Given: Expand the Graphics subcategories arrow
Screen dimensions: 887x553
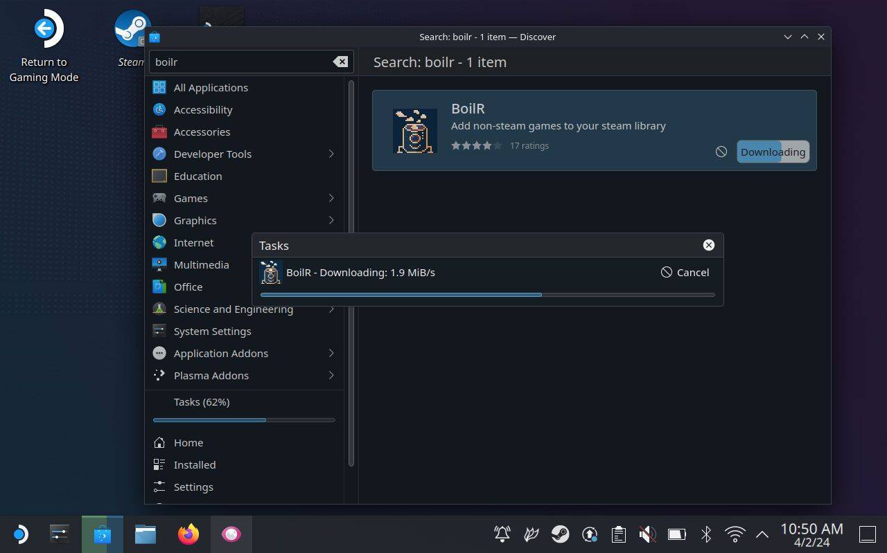Looking at the screenshot, I should 331,220.
